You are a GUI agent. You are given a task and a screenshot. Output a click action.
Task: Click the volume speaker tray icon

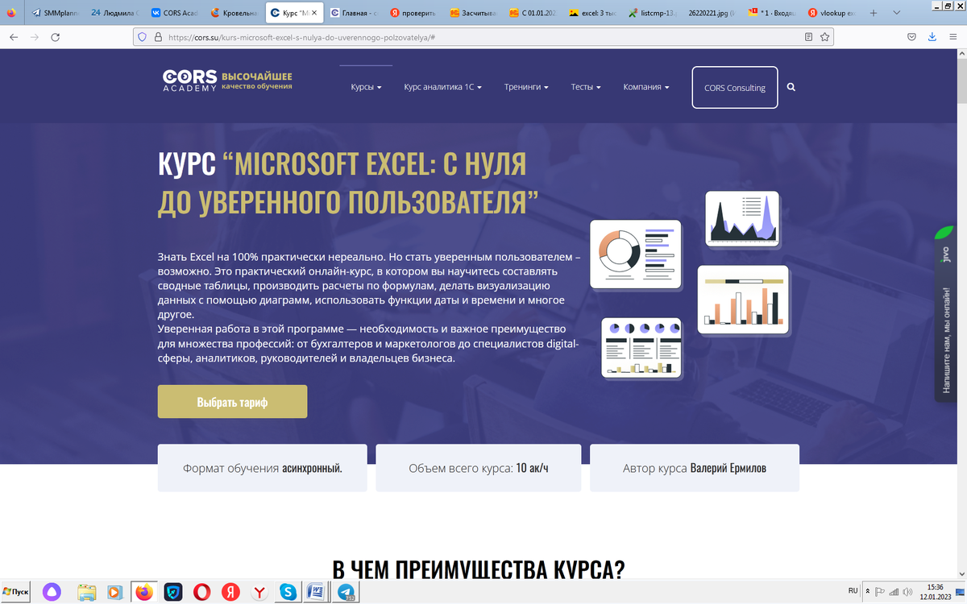[907, 591]
